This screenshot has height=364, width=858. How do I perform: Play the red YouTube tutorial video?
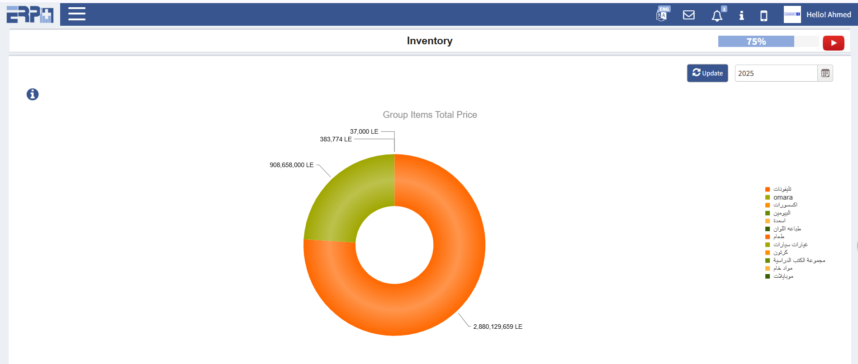[x=833, y=43]
